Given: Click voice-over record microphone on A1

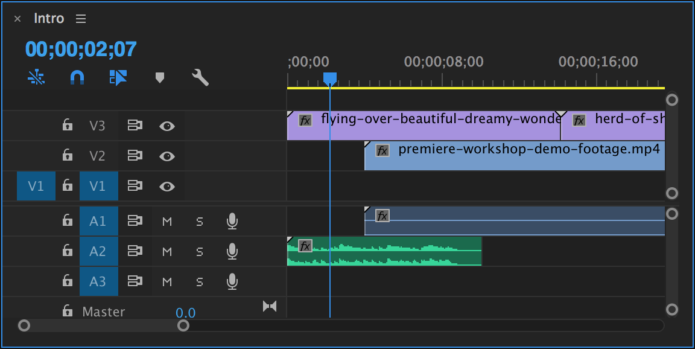Looking at the screenshot, I should click(232, 222).
